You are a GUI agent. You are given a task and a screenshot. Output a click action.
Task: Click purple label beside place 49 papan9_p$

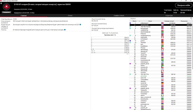[130, 108]
